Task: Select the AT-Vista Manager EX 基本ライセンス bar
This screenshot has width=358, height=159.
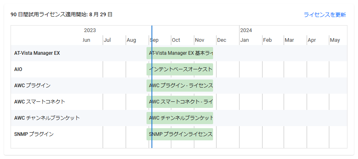Action: click(x=180, y=53)
